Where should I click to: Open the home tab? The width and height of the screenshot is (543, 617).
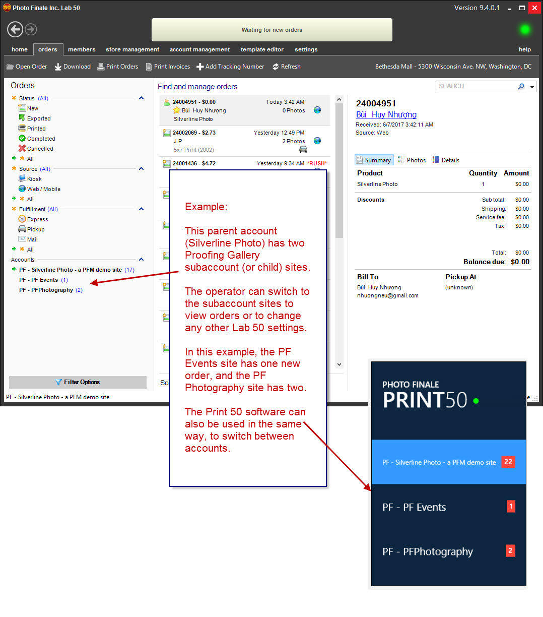tap(20, 49)
